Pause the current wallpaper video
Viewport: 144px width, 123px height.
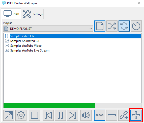[x=60, y=115]
